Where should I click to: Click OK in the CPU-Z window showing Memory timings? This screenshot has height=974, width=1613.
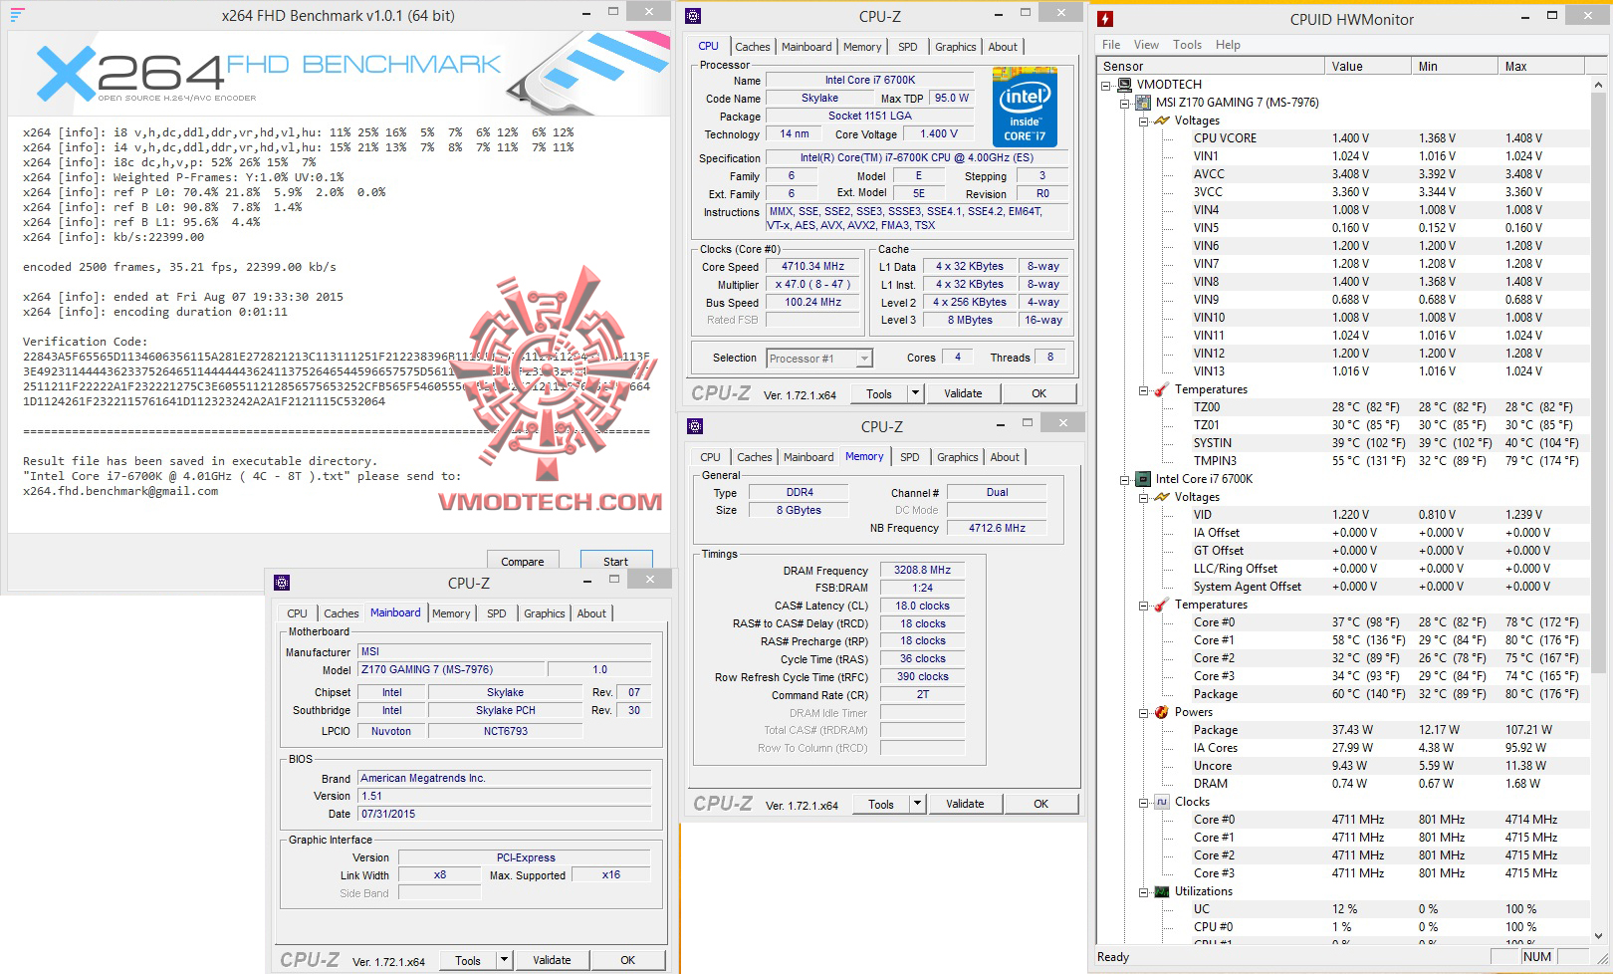(x=1040, y=804)
